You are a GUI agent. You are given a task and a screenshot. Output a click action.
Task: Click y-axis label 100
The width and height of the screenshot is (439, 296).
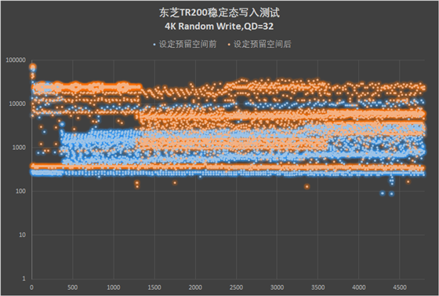20,191
